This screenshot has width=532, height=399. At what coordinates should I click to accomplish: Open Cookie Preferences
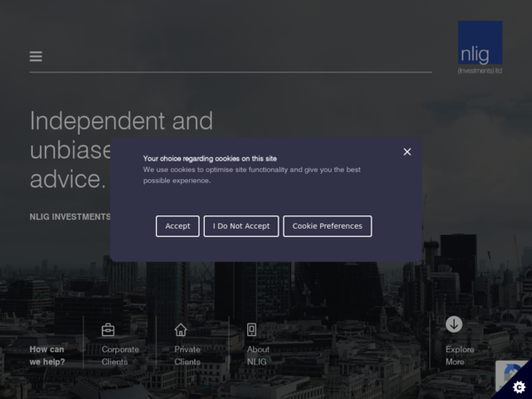tap(327, 226)
